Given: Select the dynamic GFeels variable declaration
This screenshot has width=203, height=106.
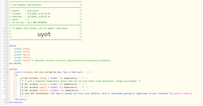Looking at the screenshot, I should click(x=22, y=58).
